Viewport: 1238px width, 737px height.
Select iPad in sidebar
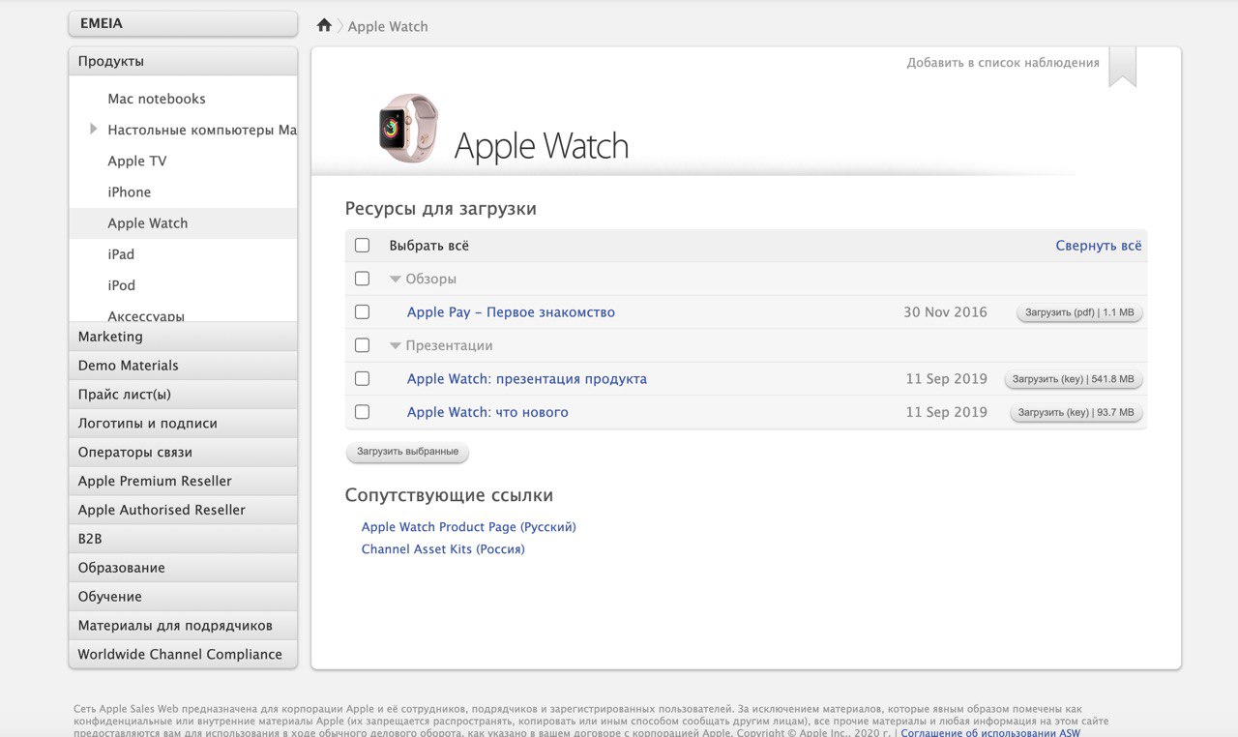(x=121, y=254)
